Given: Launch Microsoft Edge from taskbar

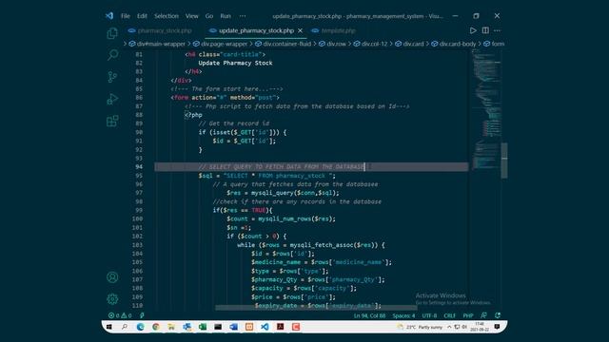Looking at the screenshot, I should pos(140,327).
